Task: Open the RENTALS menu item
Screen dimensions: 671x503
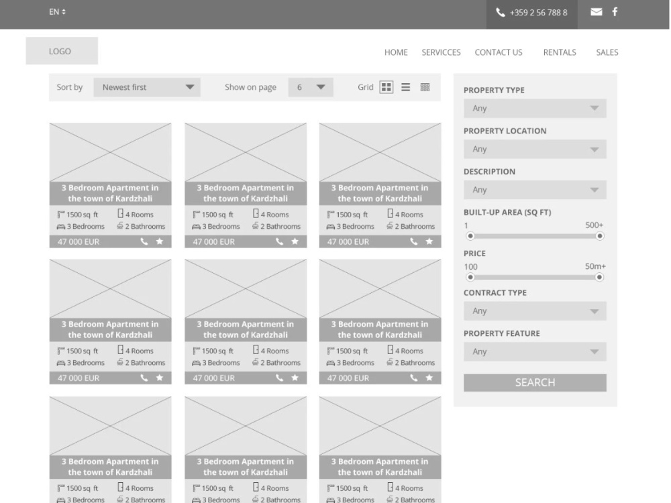Action: click(x=560, y=52)
